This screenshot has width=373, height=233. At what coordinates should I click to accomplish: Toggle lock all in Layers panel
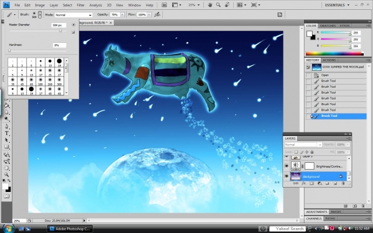pyautogui.click(x=312, y=152)
